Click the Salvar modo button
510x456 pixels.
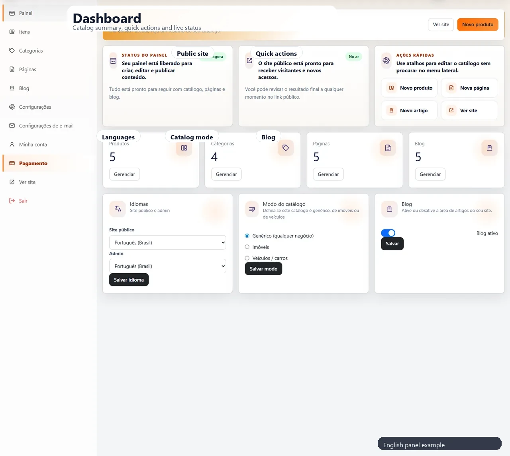coord(263,269)
